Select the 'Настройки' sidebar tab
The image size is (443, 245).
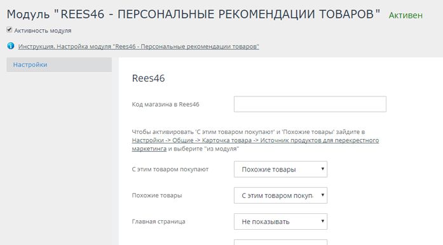point(59,65)
